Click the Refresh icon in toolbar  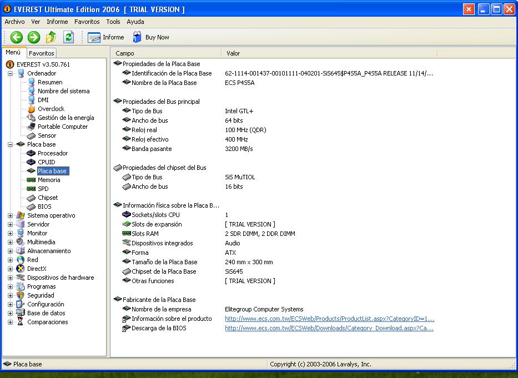point(68,37)
